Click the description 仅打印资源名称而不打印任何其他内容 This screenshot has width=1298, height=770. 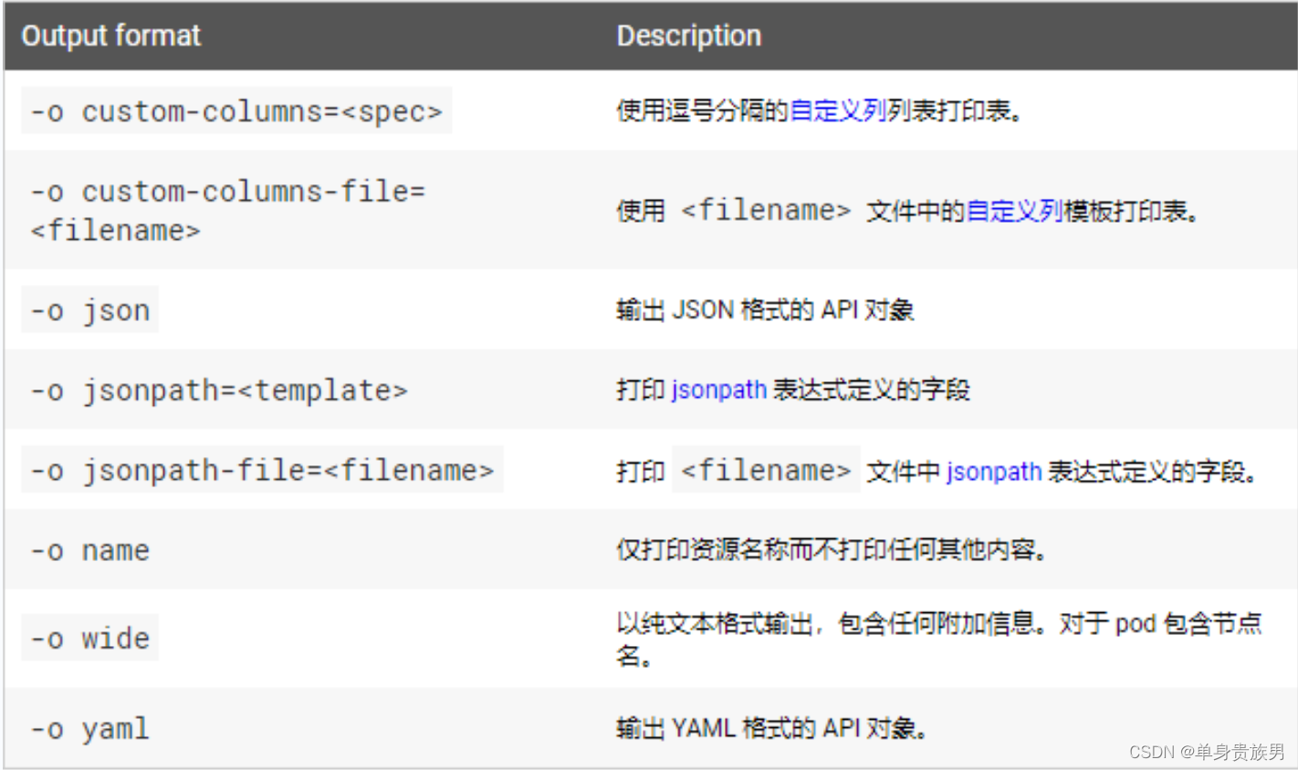tap(832, 550)
